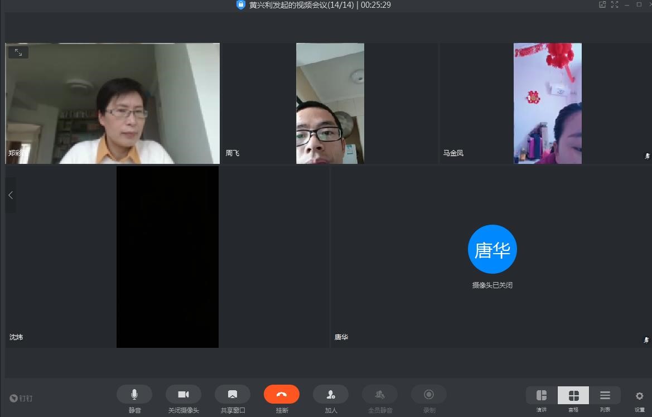The height and width of the screenshot is (417, 652).
Task: Expand the first video tile with the corner arrows icon
Action: coord(18,52)
